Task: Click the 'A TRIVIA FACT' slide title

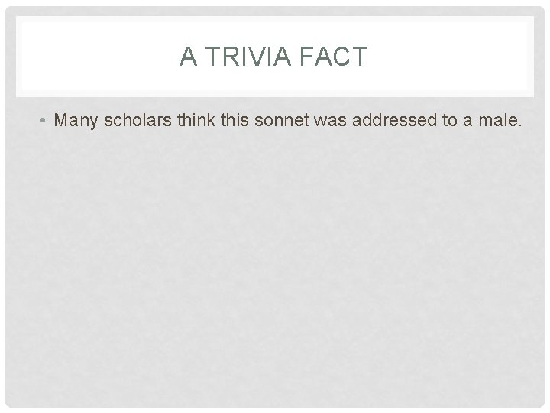Action: (273, 56)
